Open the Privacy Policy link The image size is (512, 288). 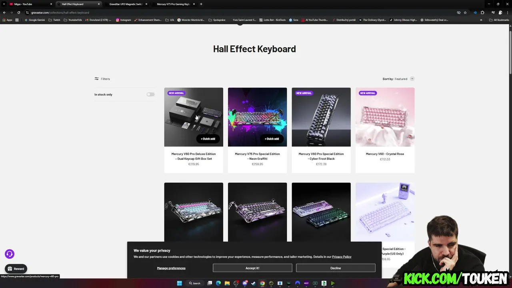click(342, 257)
